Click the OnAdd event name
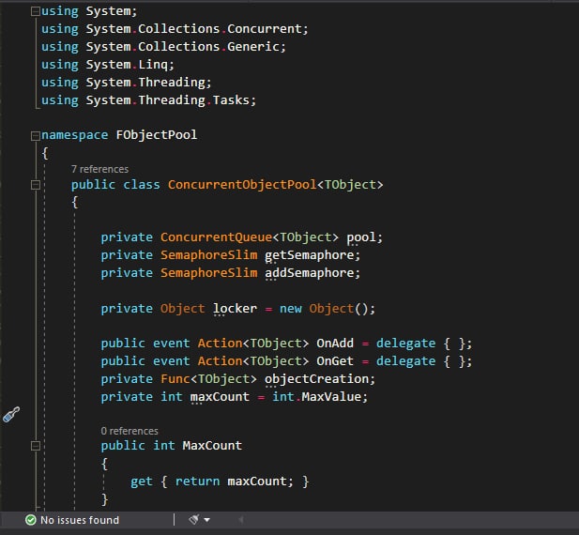 [335, 343]
